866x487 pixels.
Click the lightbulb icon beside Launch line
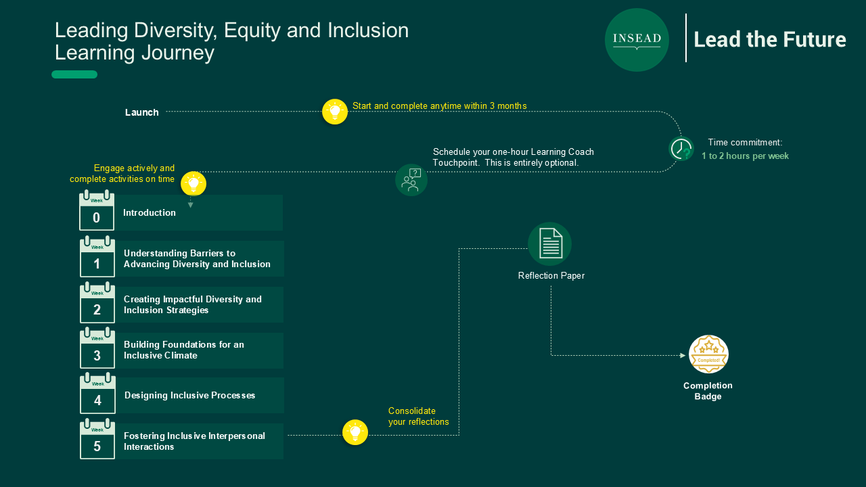pos(335,112)
